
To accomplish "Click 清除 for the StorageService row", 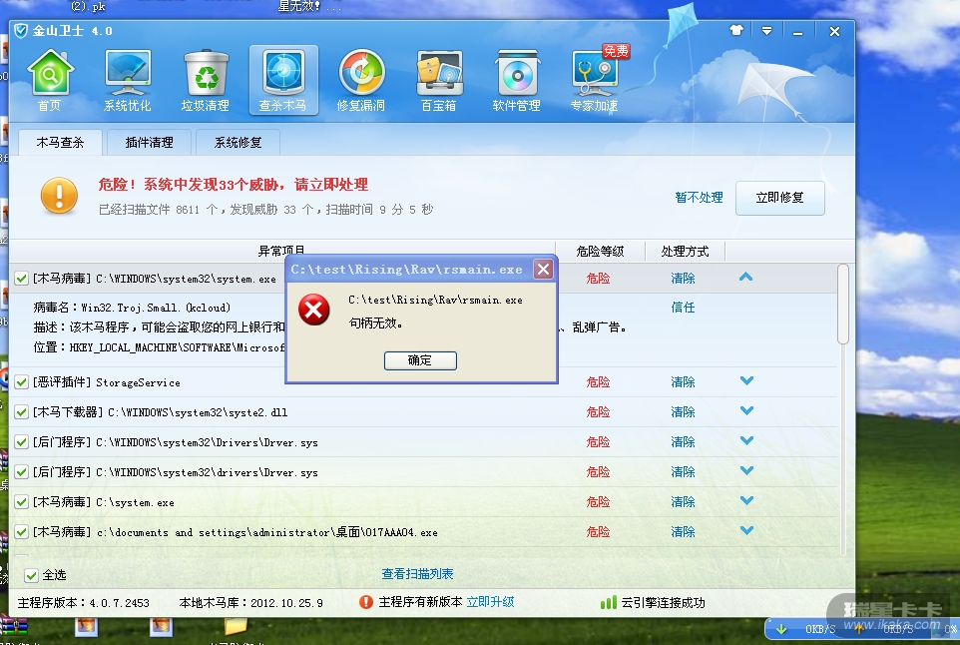I will (683, 382).
